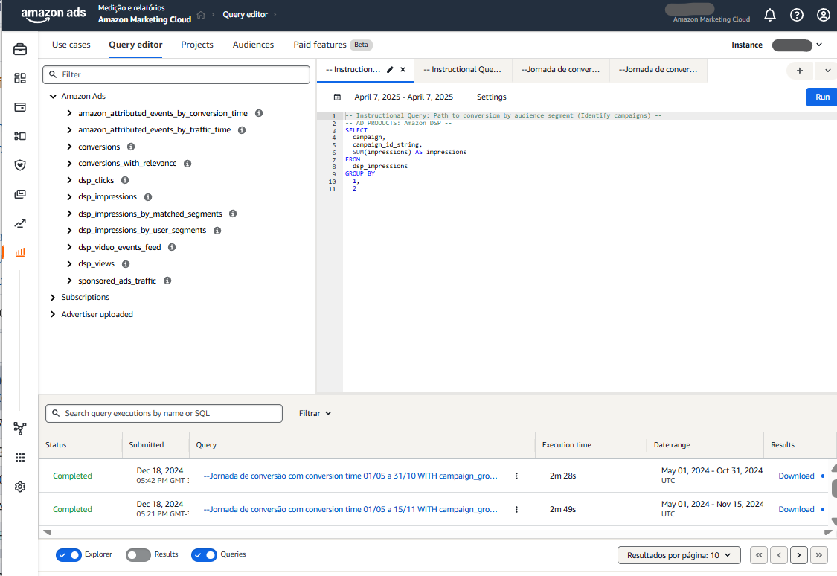
Task: Open the Resultados por página dropdown
Action: point(679,555)
